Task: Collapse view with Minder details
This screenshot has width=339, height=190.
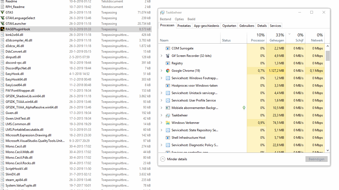Action: pyautogui.click(x=174, y=159)
